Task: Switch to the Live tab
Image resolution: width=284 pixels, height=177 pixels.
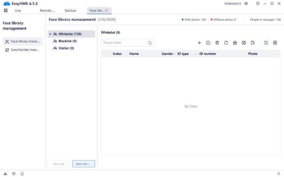Action: click(18, 10)
